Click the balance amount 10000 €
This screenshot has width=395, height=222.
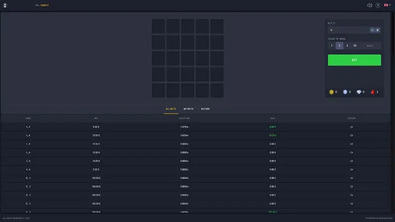point(44,5)
